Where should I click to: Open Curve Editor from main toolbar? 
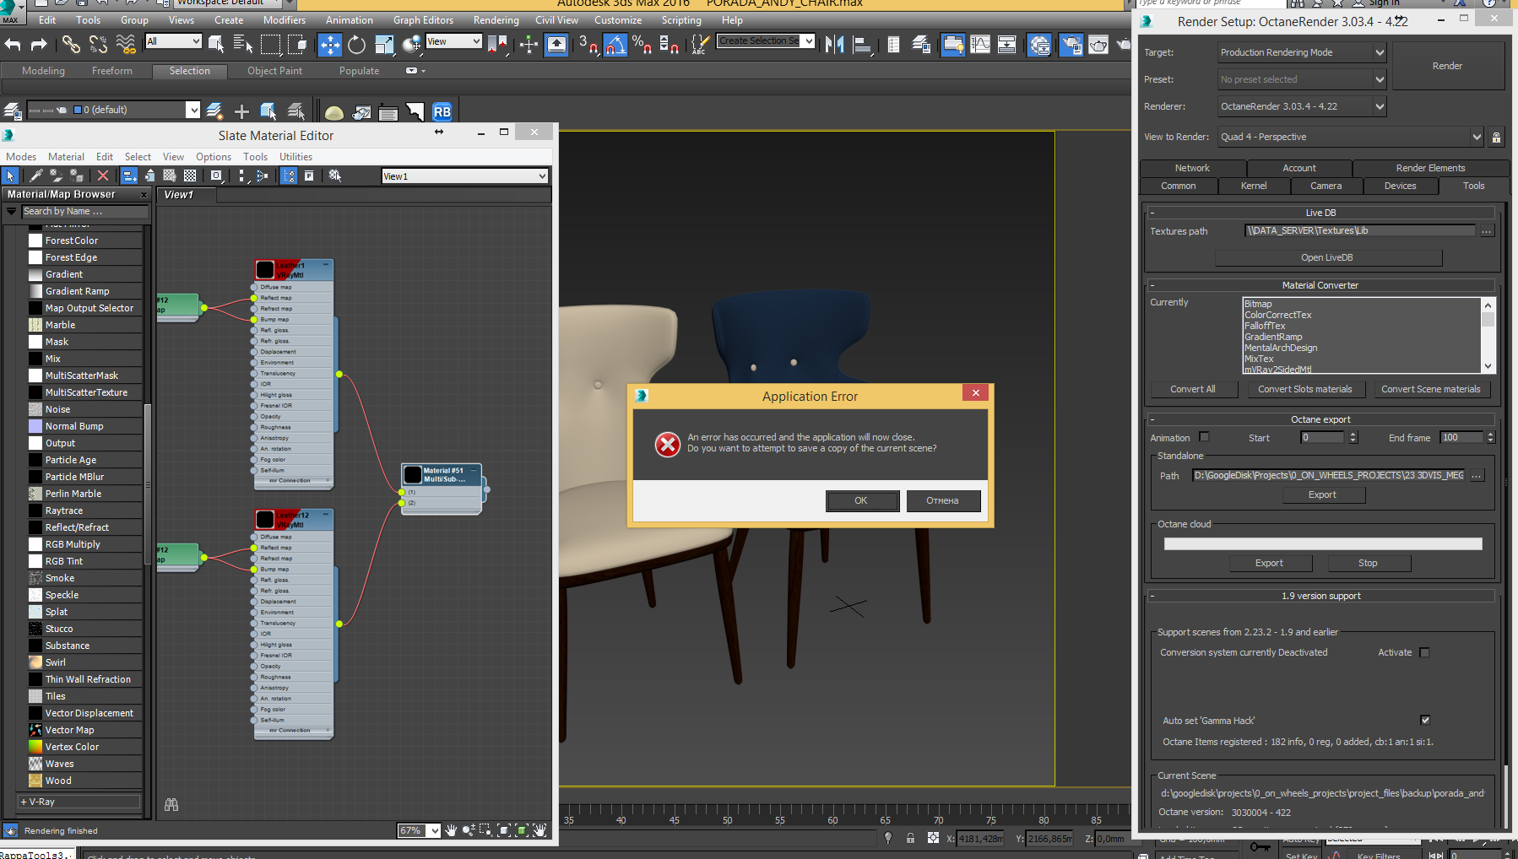tap(980, 45)
